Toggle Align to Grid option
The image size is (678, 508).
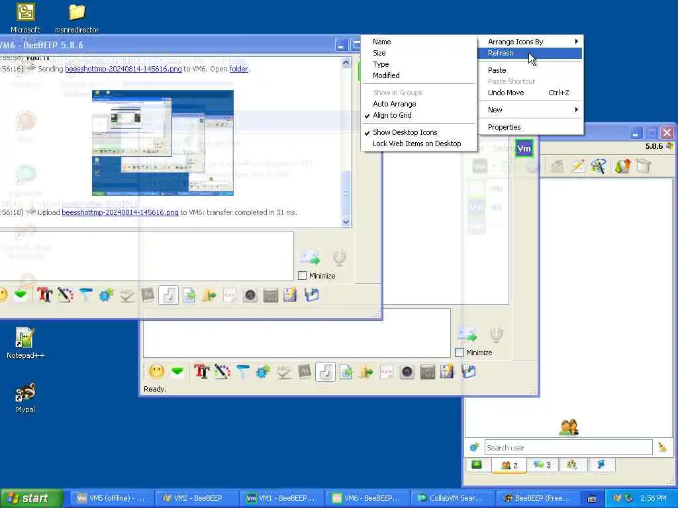point(418,115)
